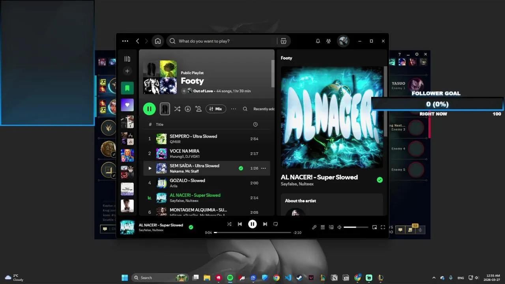This screenshot has height=284, width=505.
Task: Open the lyrics microphone icon
Action: coord(314,227)
